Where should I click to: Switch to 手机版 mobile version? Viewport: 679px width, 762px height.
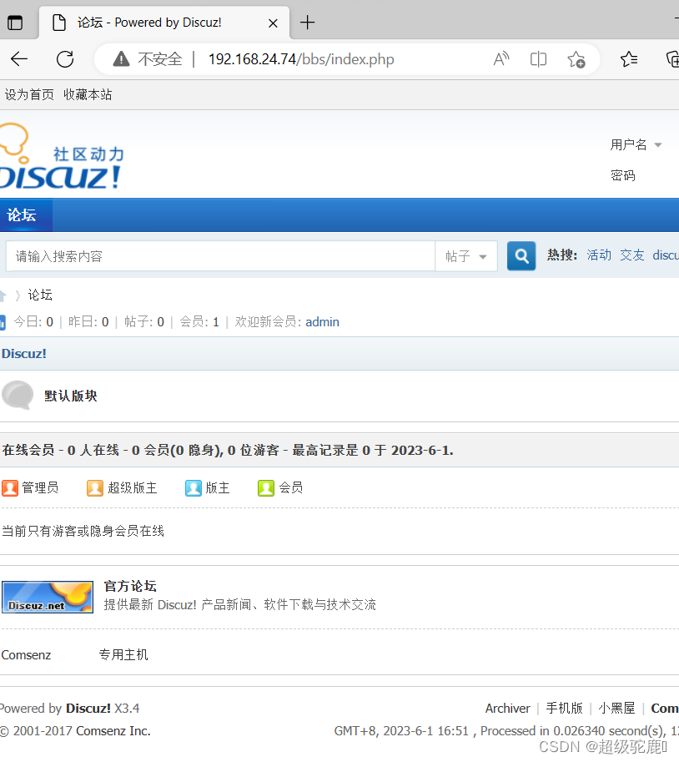point(565,708)
